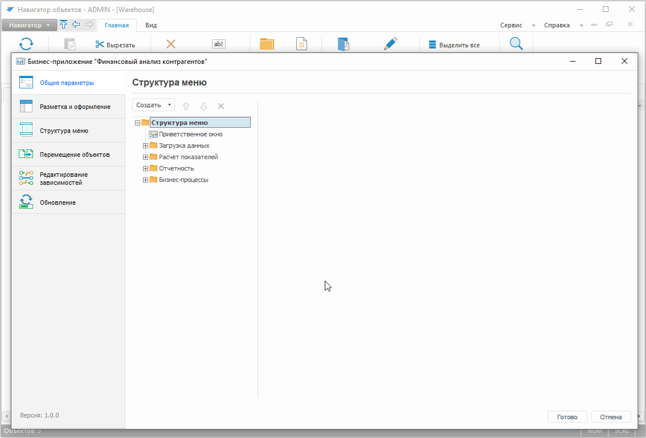Click the Cut scissors button
This screenshot has height=438, width=646.
pyautogui.click(x=115, y=45)
